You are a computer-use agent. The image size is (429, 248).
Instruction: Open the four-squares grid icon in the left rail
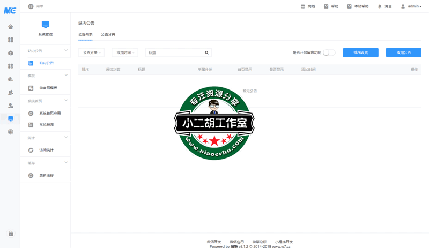10,40
